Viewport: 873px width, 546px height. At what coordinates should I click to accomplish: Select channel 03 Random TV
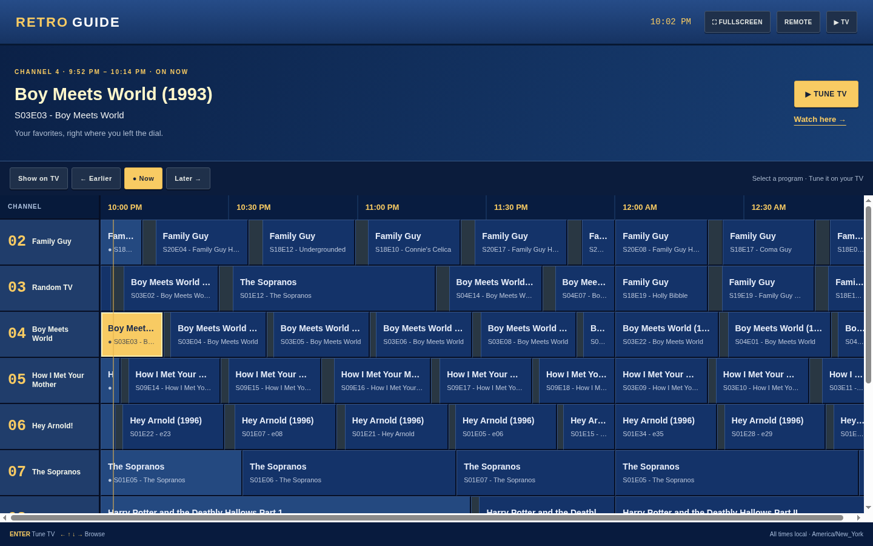click(50, 288)
